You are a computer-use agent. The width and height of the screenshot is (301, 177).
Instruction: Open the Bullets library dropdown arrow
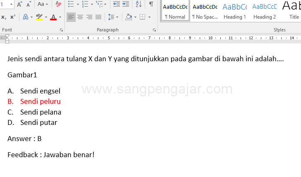pyautogui.click(x=78, y=4)
